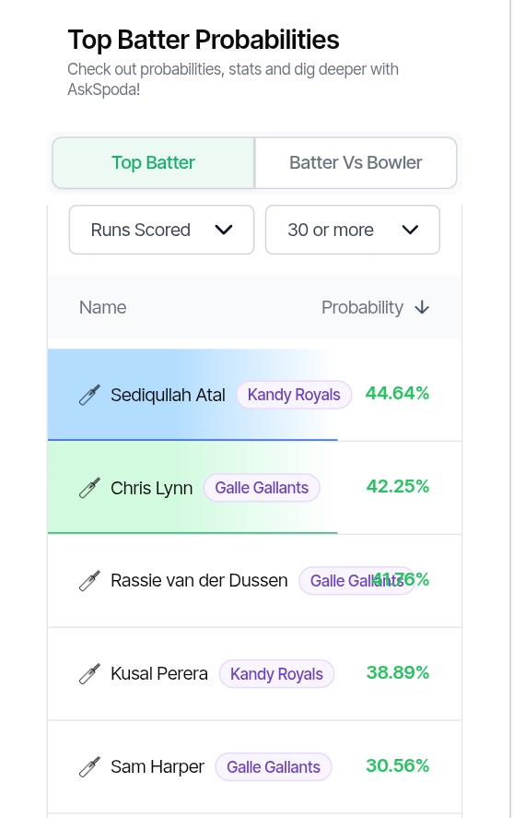Click the Galle Gallants tag for Chris Lynn
This screenshot has height=818, width=514.
[x=262, y=488]
